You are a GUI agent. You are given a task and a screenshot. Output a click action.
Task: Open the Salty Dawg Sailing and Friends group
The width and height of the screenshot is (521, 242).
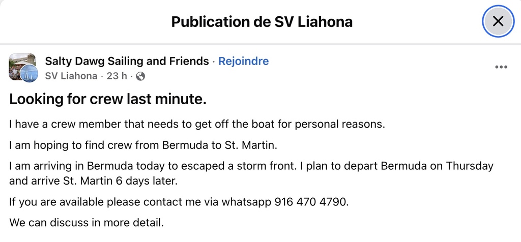pos(127,62)
